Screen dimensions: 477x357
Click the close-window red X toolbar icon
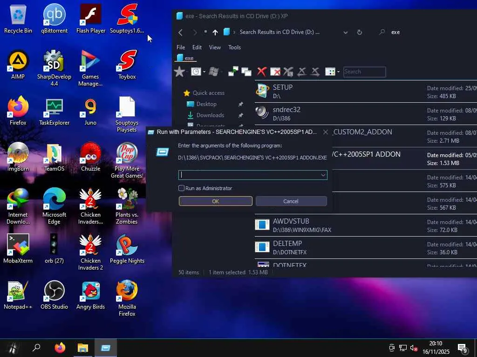tap(275, 72)
